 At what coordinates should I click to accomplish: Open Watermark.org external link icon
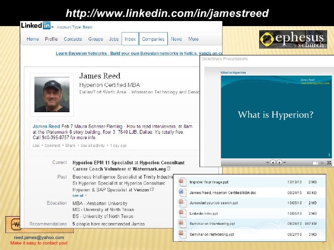[x=169, y=168]
